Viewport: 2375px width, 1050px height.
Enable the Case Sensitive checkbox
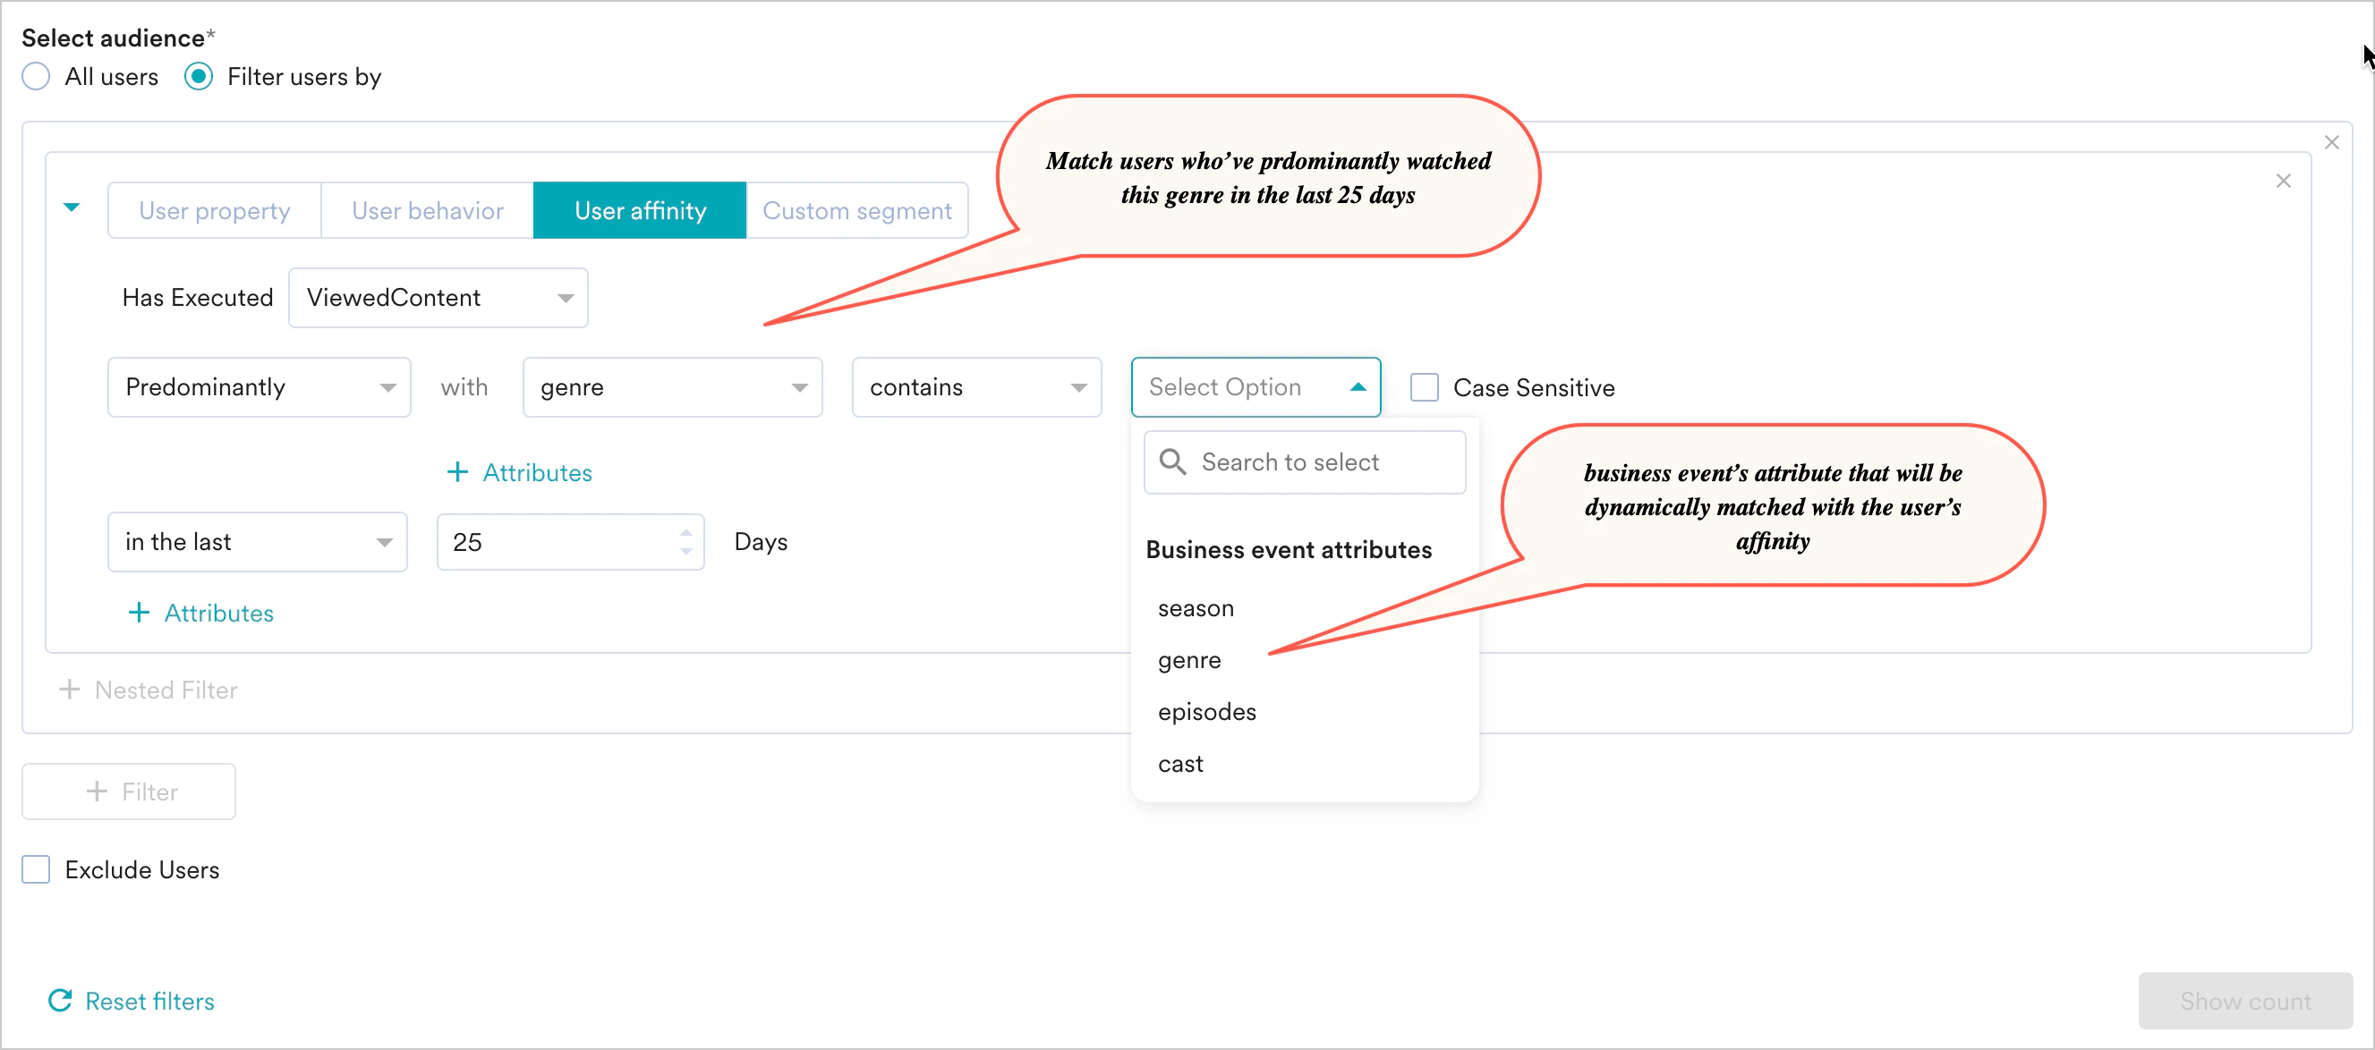(1424, 387)
